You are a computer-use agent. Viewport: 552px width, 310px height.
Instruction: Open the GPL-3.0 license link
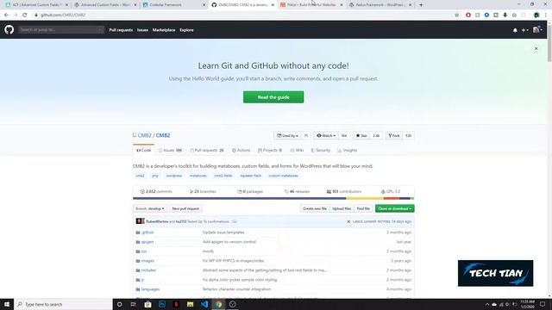pyautogui.click(x=391, y=191)
